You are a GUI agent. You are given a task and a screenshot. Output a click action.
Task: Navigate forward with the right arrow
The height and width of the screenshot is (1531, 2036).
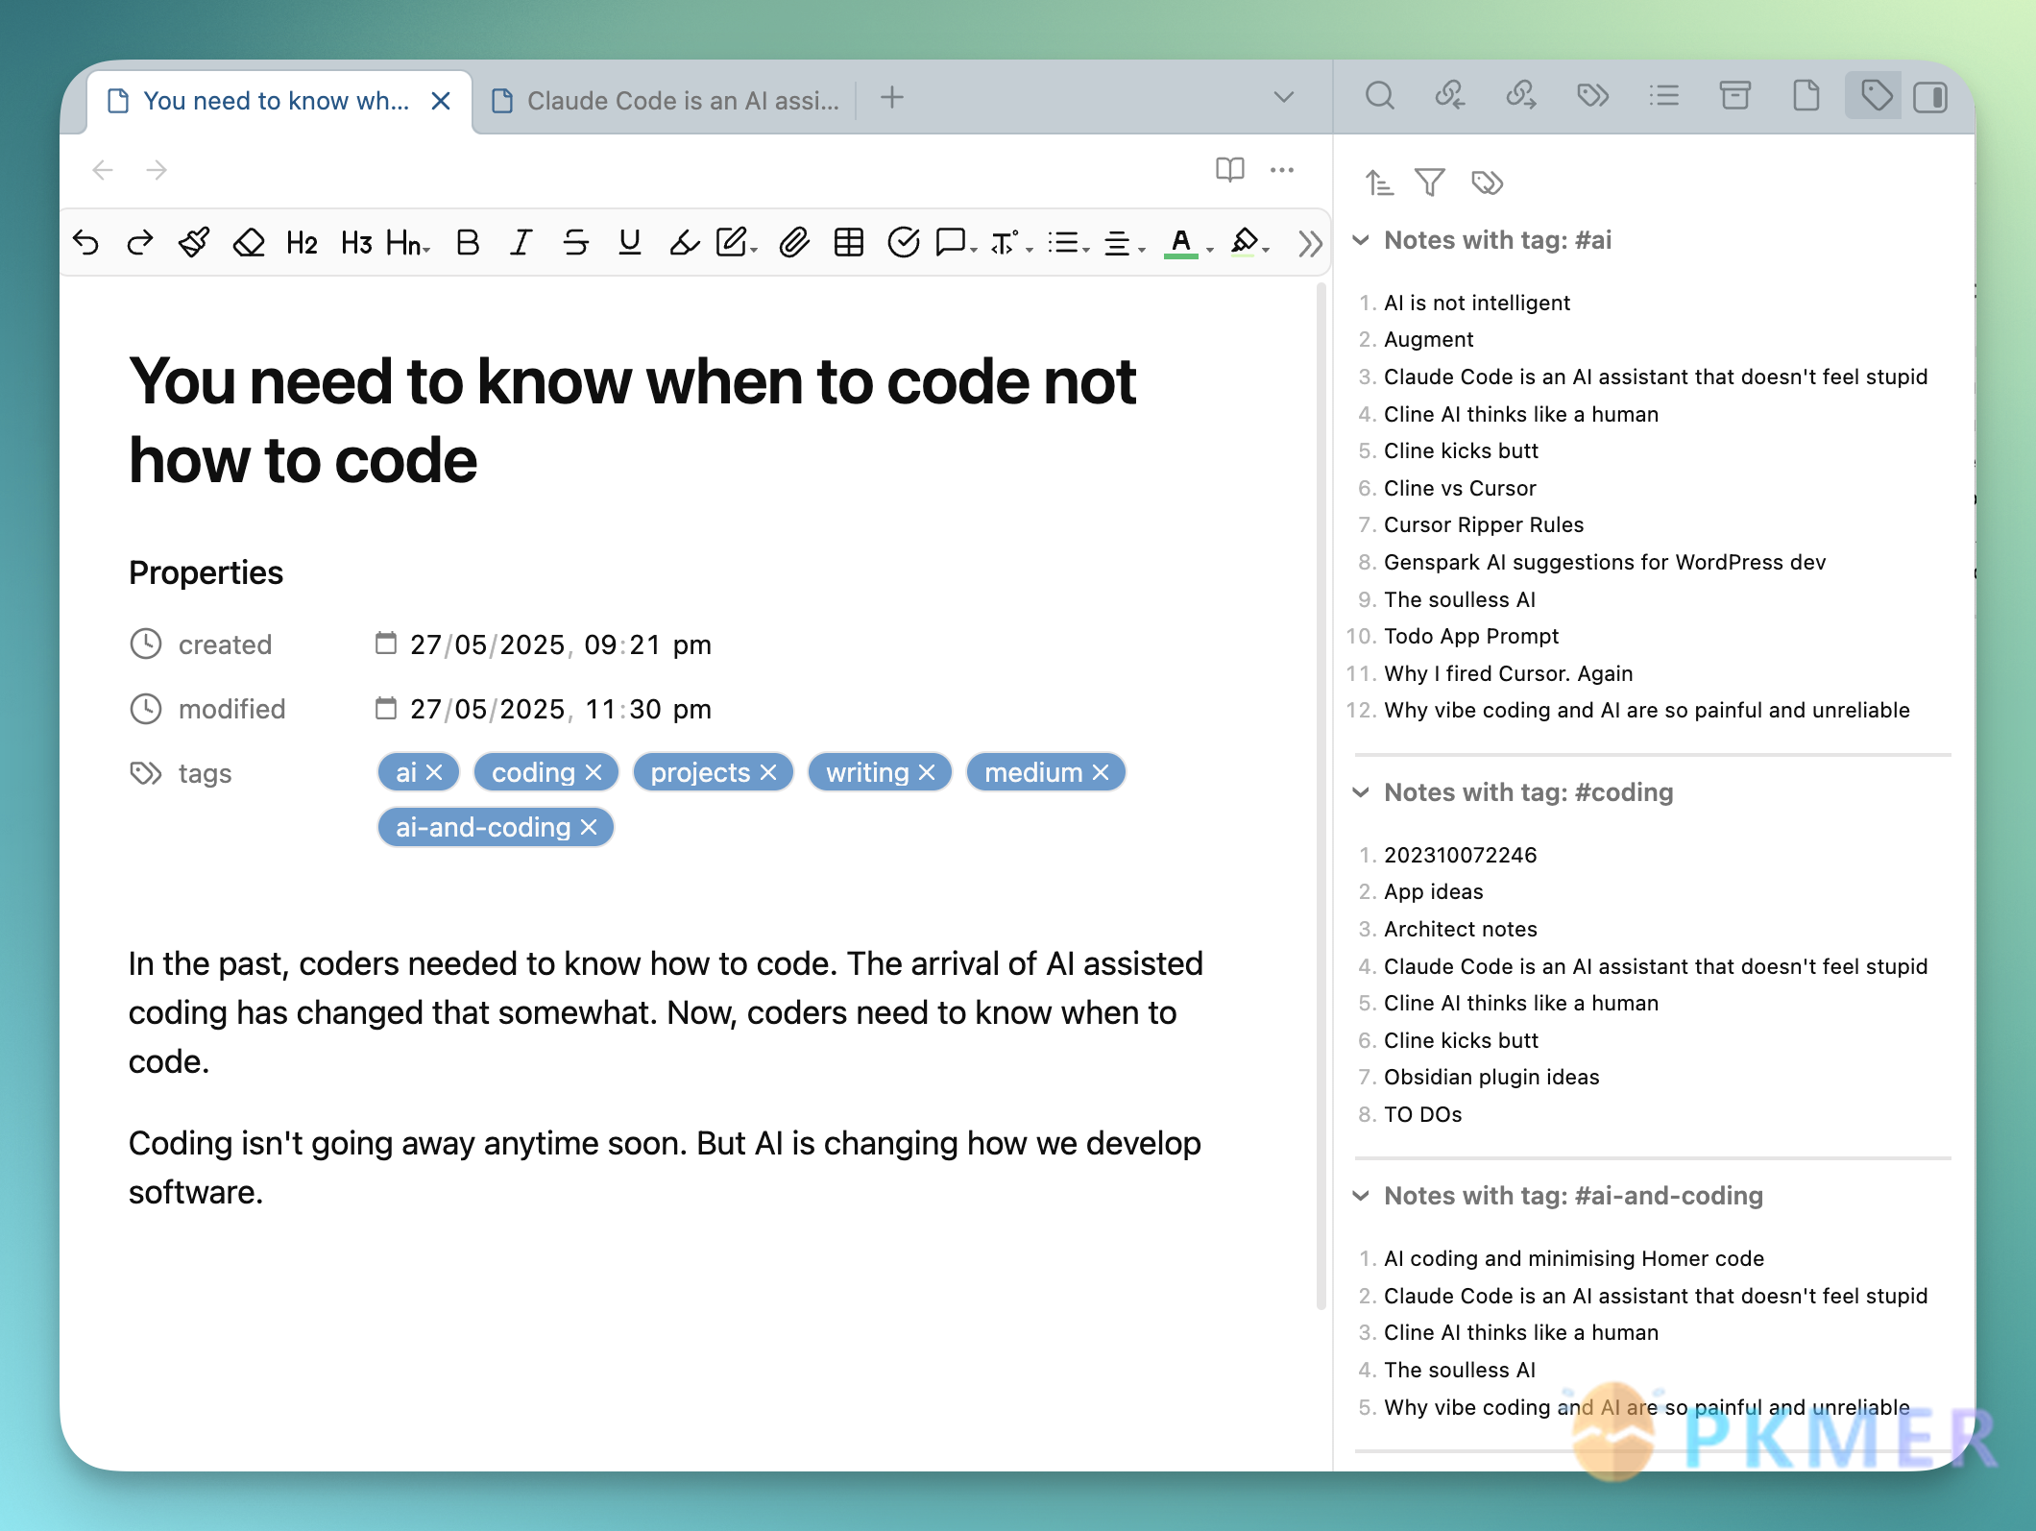157,171
